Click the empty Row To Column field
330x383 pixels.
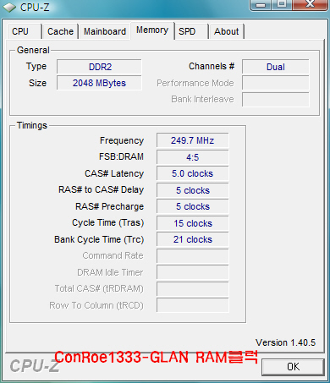coord(193,305)
